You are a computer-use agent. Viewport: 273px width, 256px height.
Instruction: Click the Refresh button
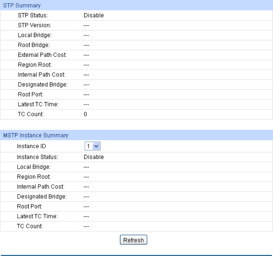point(134,240)
